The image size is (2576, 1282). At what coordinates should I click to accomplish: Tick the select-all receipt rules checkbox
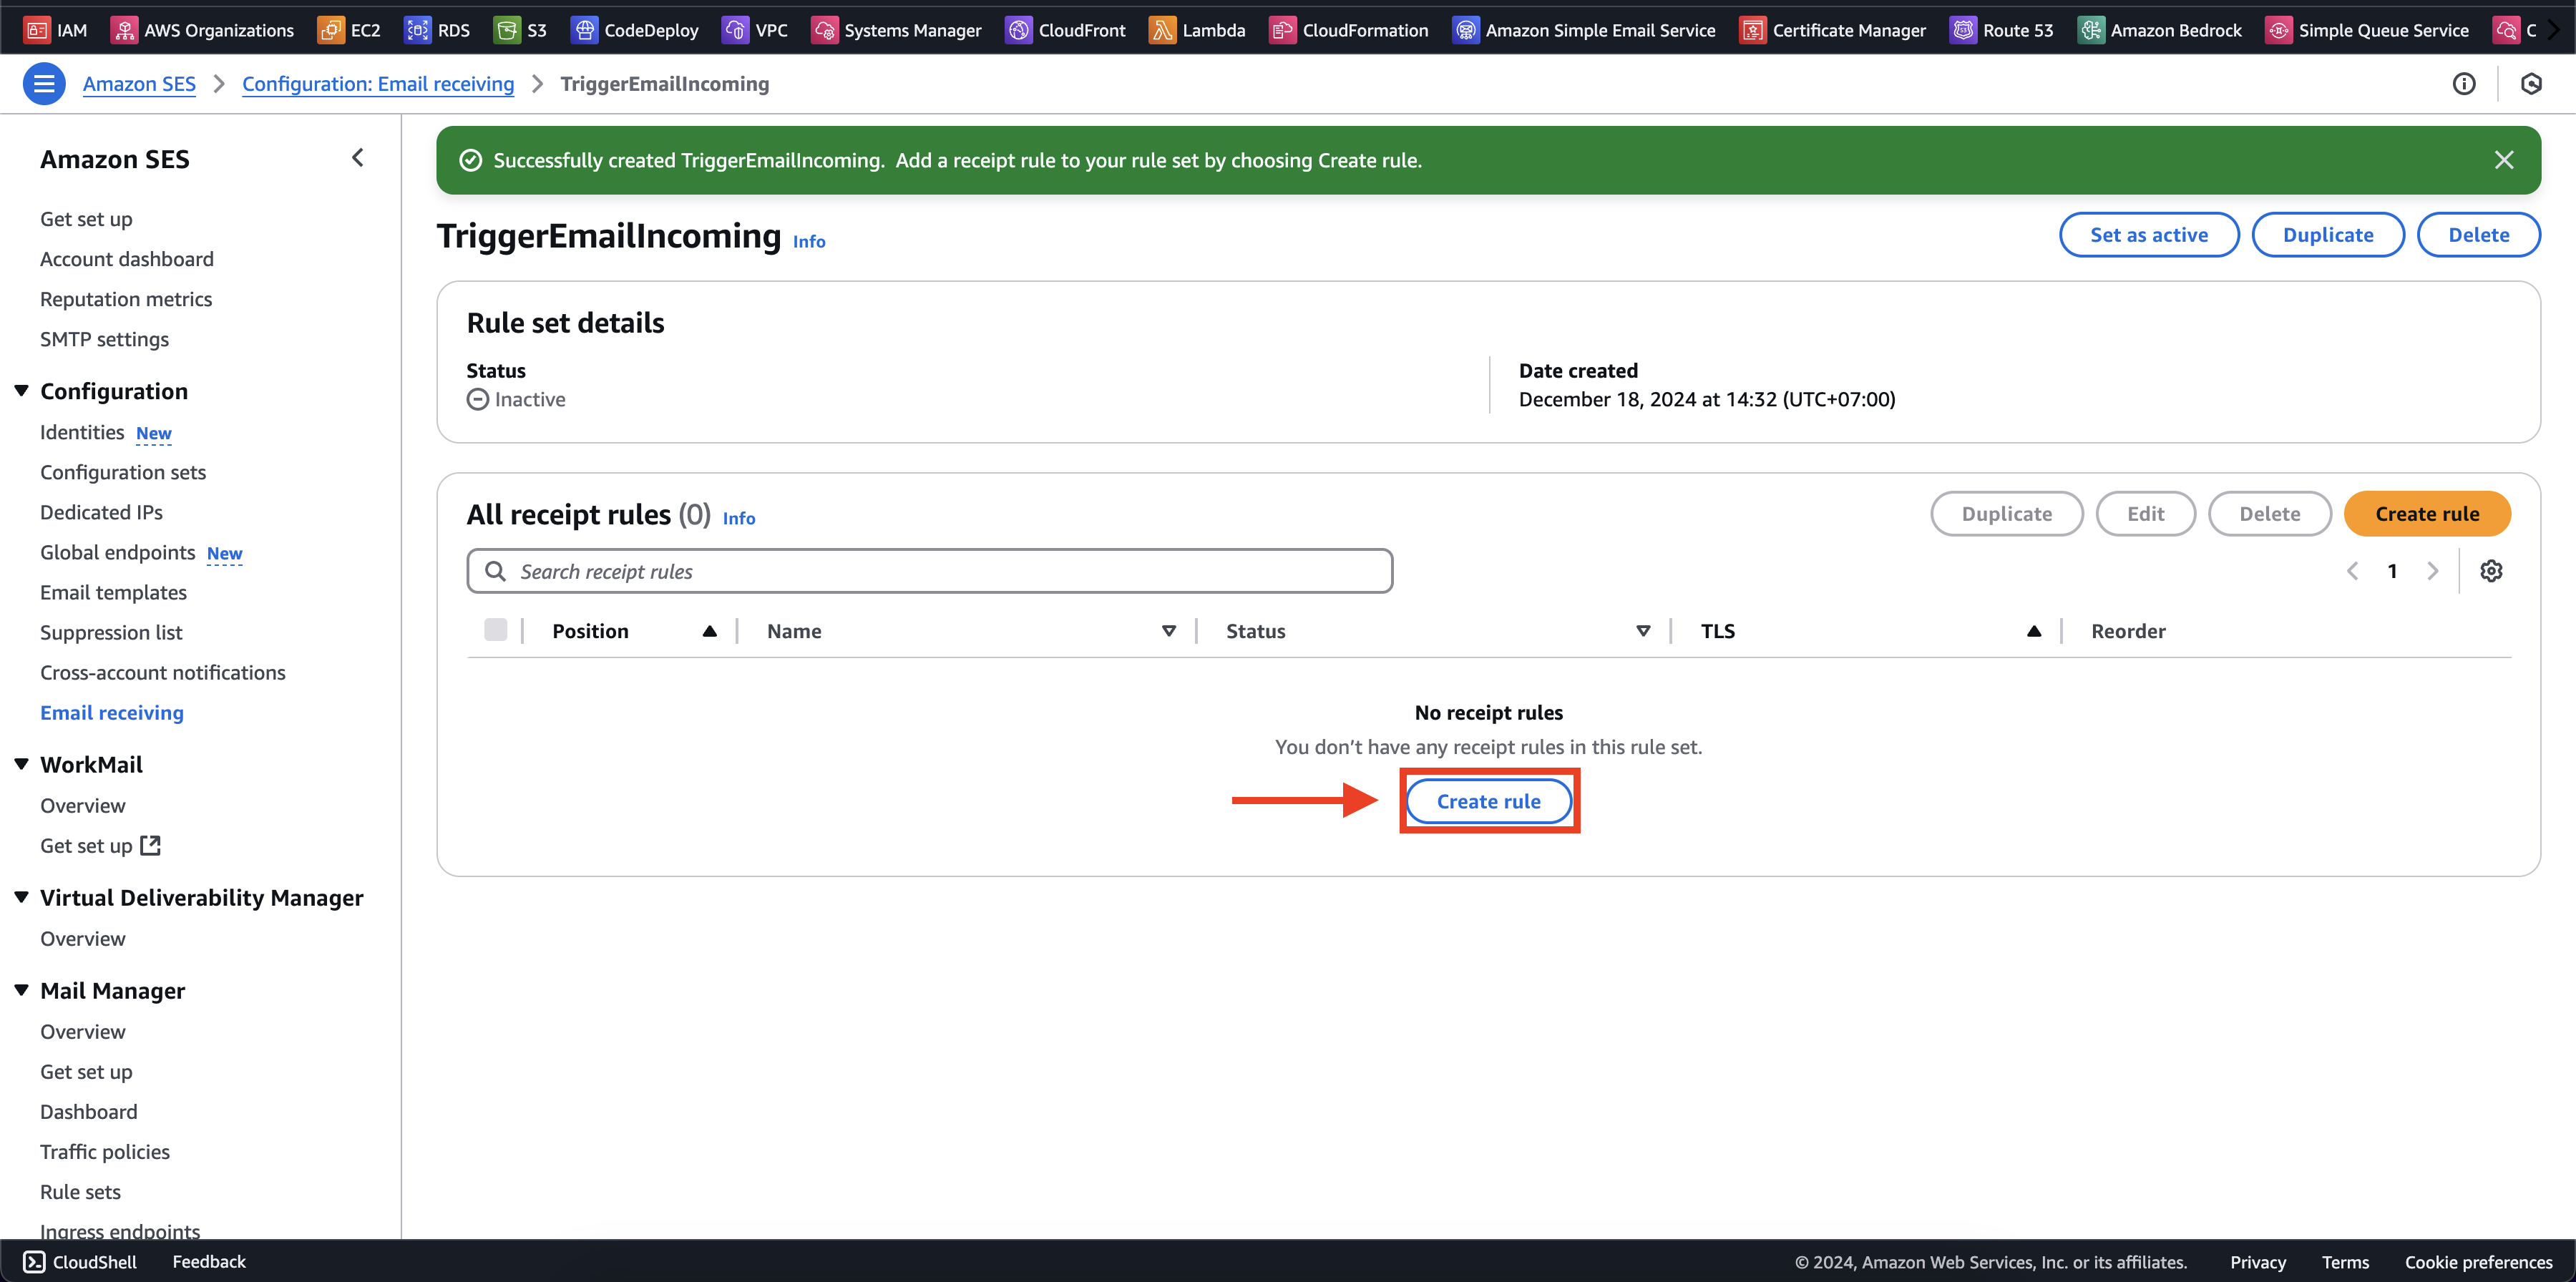click(495, 629)
